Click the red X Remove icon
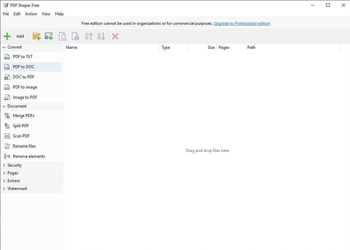350x250 pixels. click(x=115, y=36)
